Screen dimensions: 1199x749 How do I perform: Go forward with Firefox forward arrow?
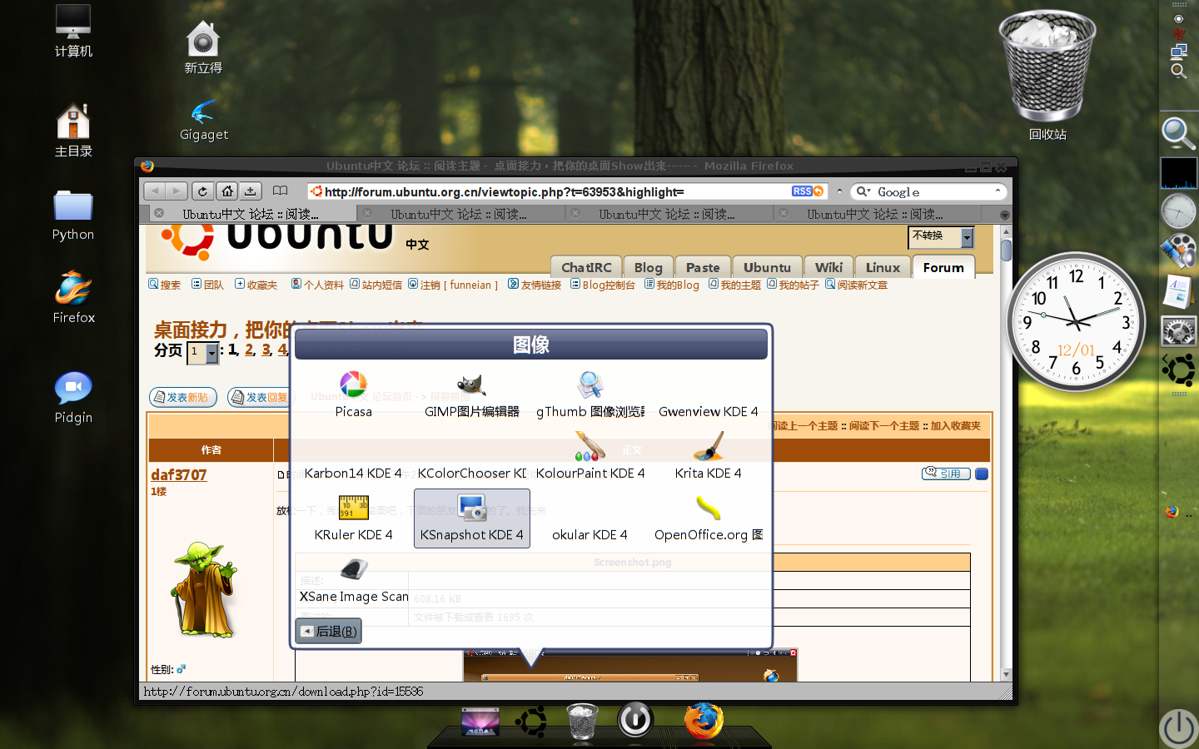tap(176, 191)
